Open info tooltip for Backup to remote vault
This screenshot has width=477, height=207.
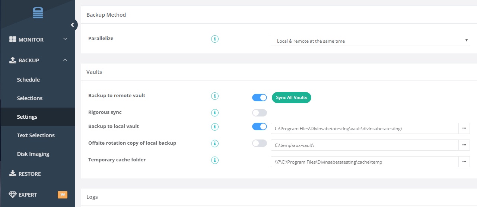coord(215,96)
